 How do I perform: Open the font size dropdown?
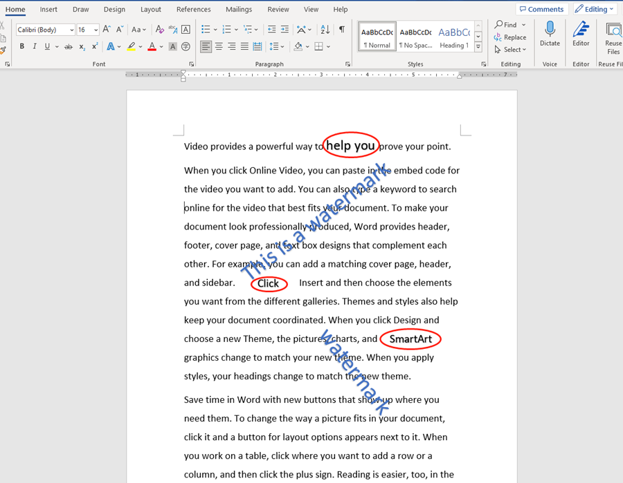point(95,29)
